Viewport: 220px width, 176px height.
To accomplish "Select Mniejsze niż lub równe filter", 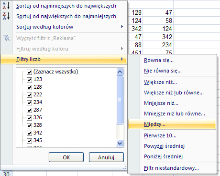I will click(x=172, y=114).
